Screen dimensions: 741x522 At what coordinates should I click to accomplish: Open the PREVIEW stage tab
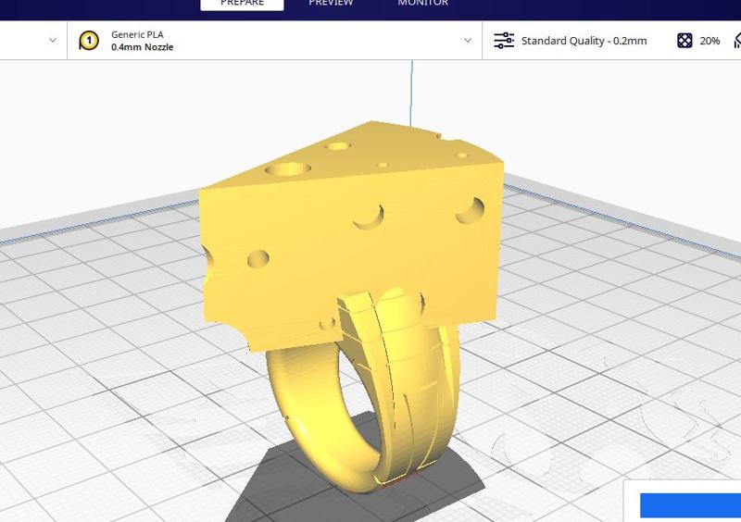pos(331,3)
